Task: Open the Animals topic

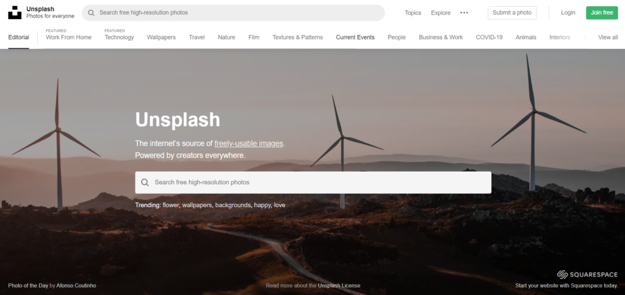Action: (526, 37)
